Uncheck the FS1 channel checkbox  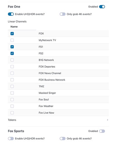point(12,47)
